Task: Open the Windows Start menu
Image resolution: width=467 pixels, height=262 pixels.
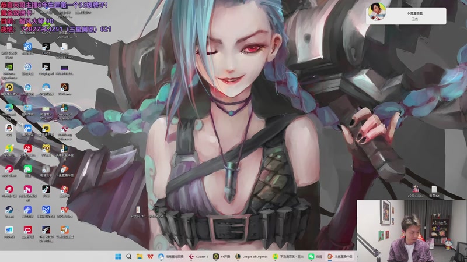Action: pyautogui.click(x=119, y=256)
